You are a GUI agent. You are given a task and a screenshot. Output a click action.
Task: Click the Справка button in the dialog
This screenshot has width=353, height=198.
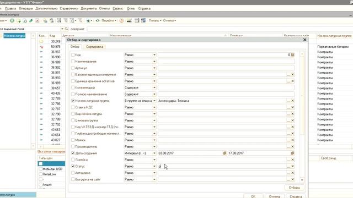[296, 196]
